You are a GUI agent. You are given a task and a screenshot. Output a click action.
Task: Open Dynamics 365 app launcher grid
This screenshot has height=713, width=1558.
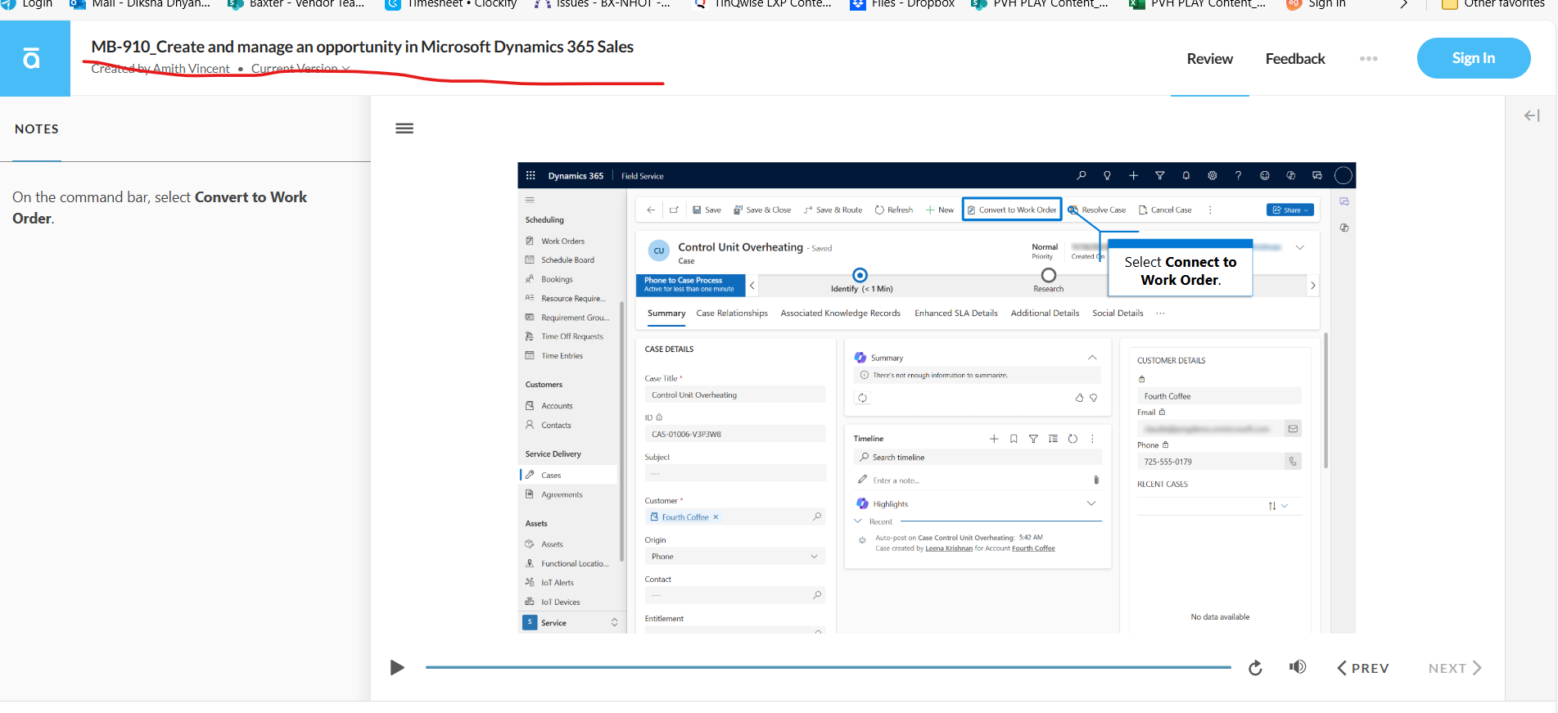tap(531, 175)
